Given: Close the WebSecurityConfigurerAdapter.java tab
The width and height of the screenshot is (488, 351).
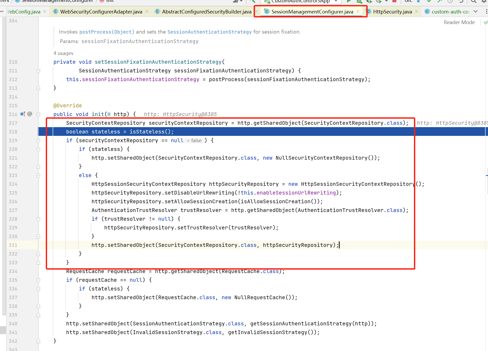Looking at the screenshot, I should click(147, 11).
